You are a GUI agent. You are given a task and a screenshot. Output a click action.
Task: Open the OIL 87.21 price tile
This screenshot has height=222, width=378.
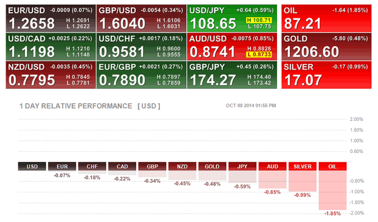pyautogui.click(x=326, y=18)
